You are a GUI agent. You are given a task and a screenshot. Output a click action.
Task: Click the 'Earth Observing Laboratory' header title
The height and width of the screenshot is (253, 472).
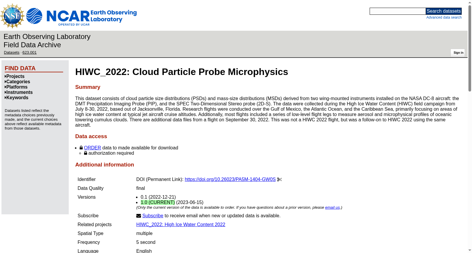pyautogui.click(x=47, y=37)
